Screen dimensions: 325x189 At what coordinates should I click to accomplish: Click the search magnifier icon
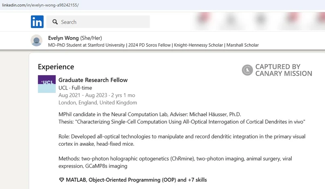[55, 22]
